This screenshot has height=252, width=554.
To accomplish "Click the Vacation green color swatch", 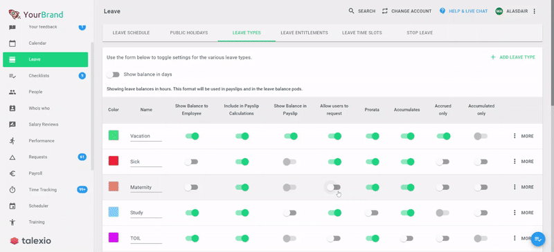I will click(114, 135).
